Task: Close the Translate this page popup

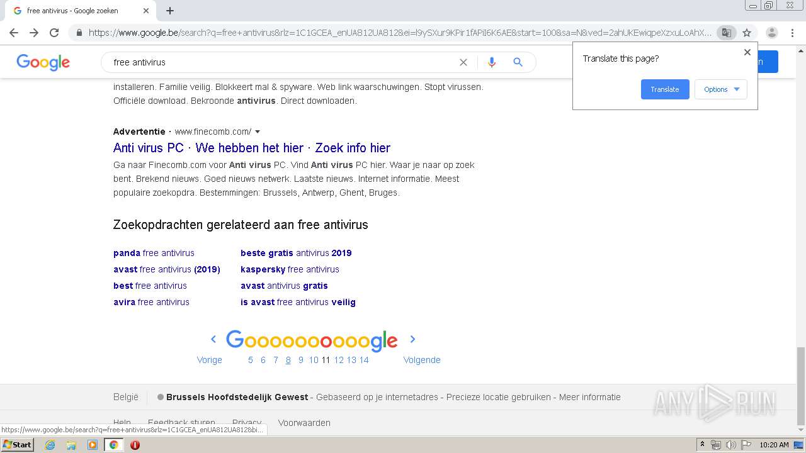Action: tap(747, 52)
